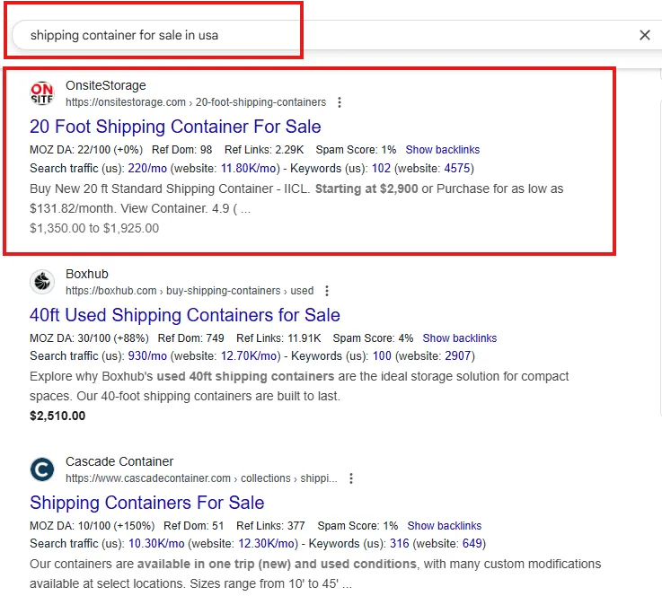Click Cascade website traffic 12.30K/mo value
Viewport: 662px width, 596px height.
click(266, 544)
